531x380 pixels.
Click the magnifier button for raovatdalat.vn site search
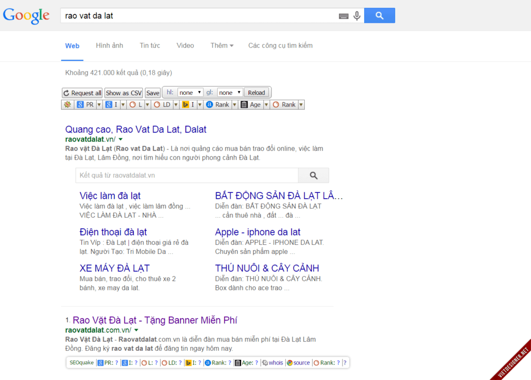tap(314, 175)
